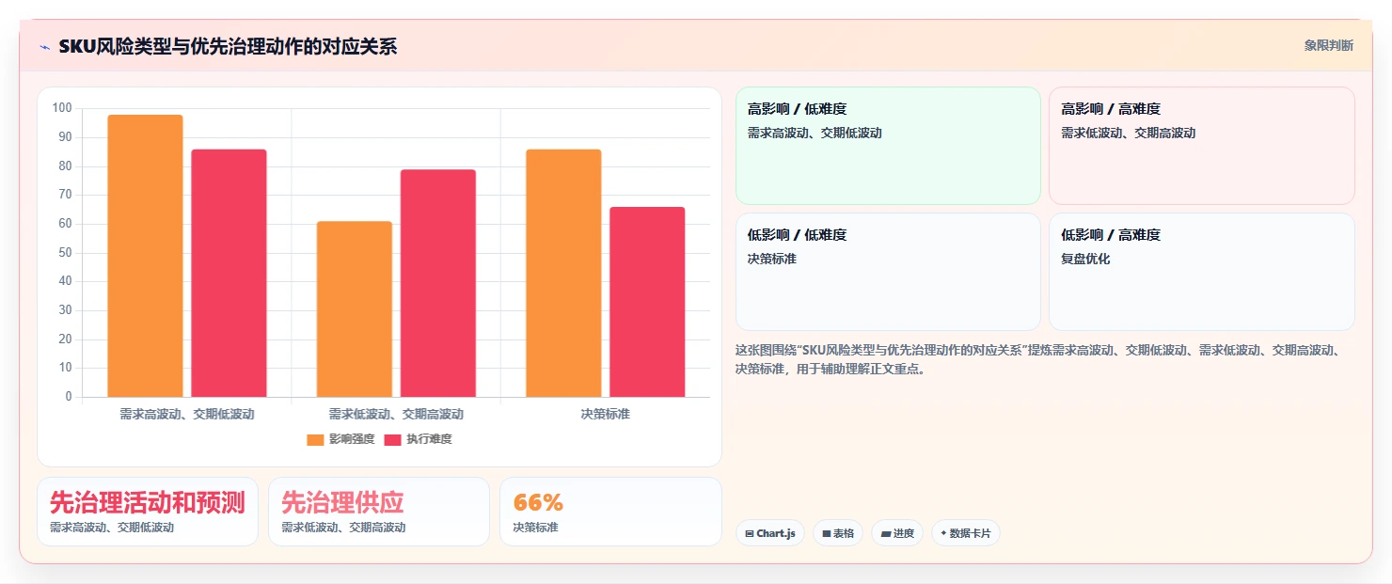This screenshot has width=1392, height=584.
Task: Click the x-axis label 决策标准
Action: pyautogui.click(x=606, y=414)
